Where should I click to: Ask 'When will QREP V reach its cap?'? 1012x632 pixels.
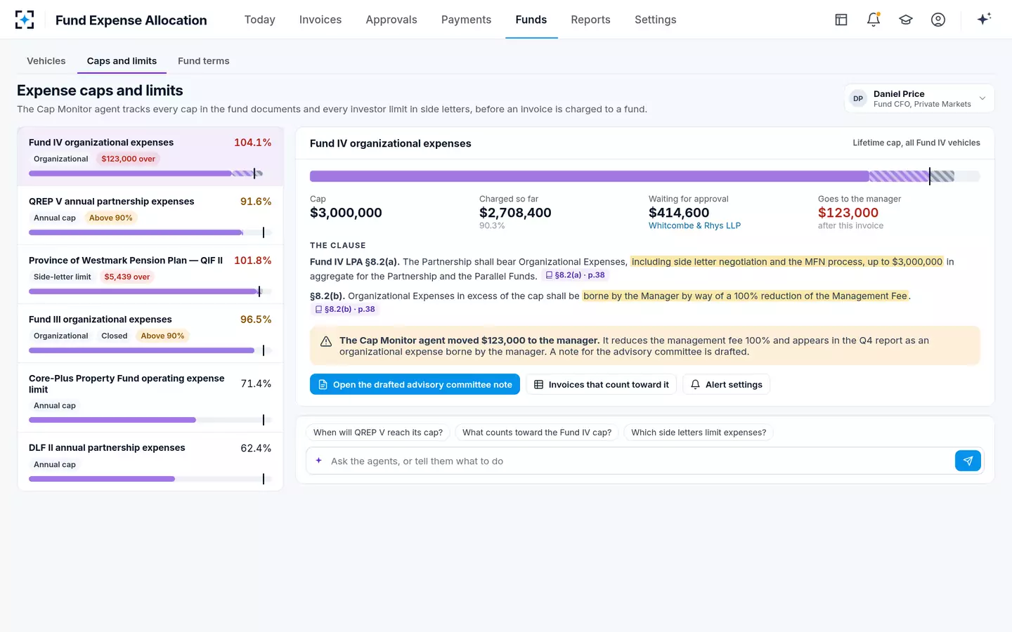point(378,433)
